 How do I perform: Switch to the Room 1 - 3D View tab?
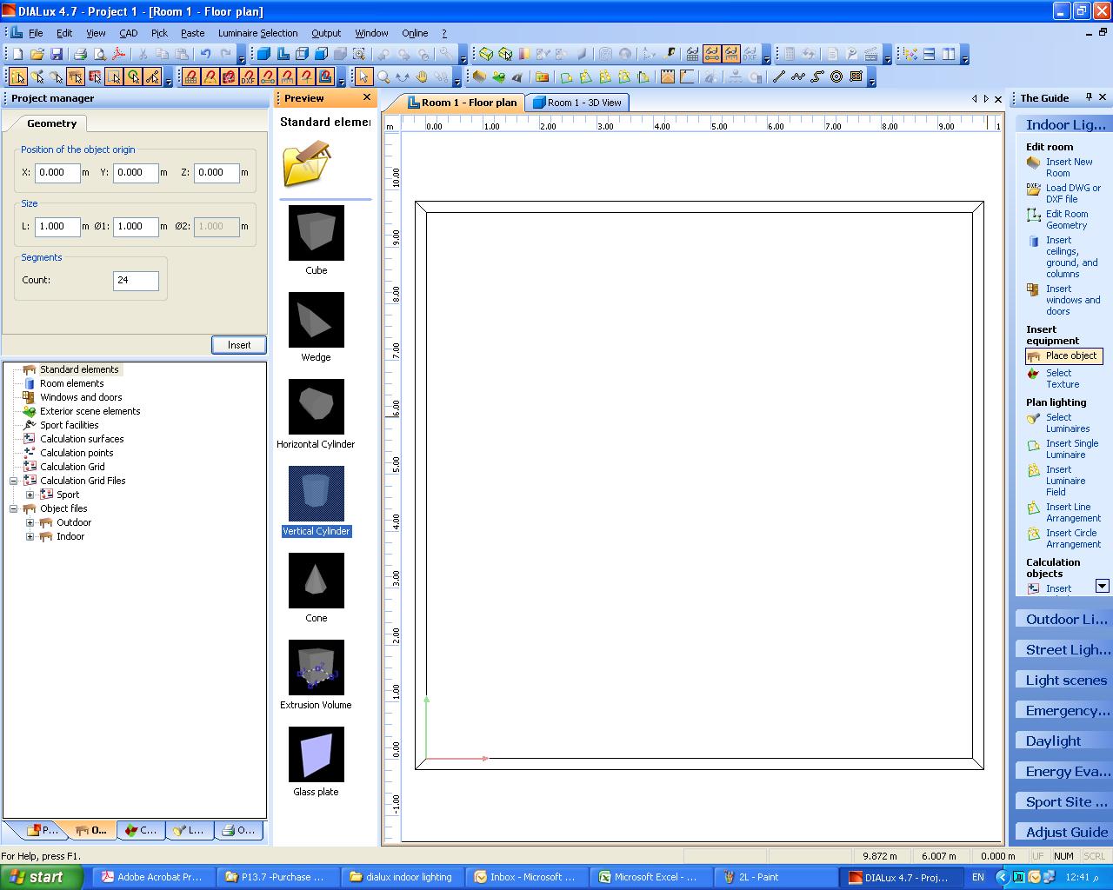576,103
